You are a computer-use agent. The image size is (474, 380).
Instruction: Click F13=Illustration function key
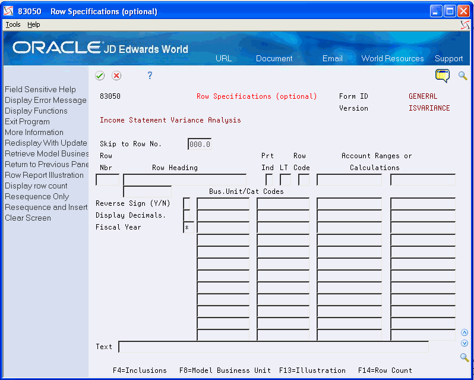pyautogui.click(x=312, y=370)
